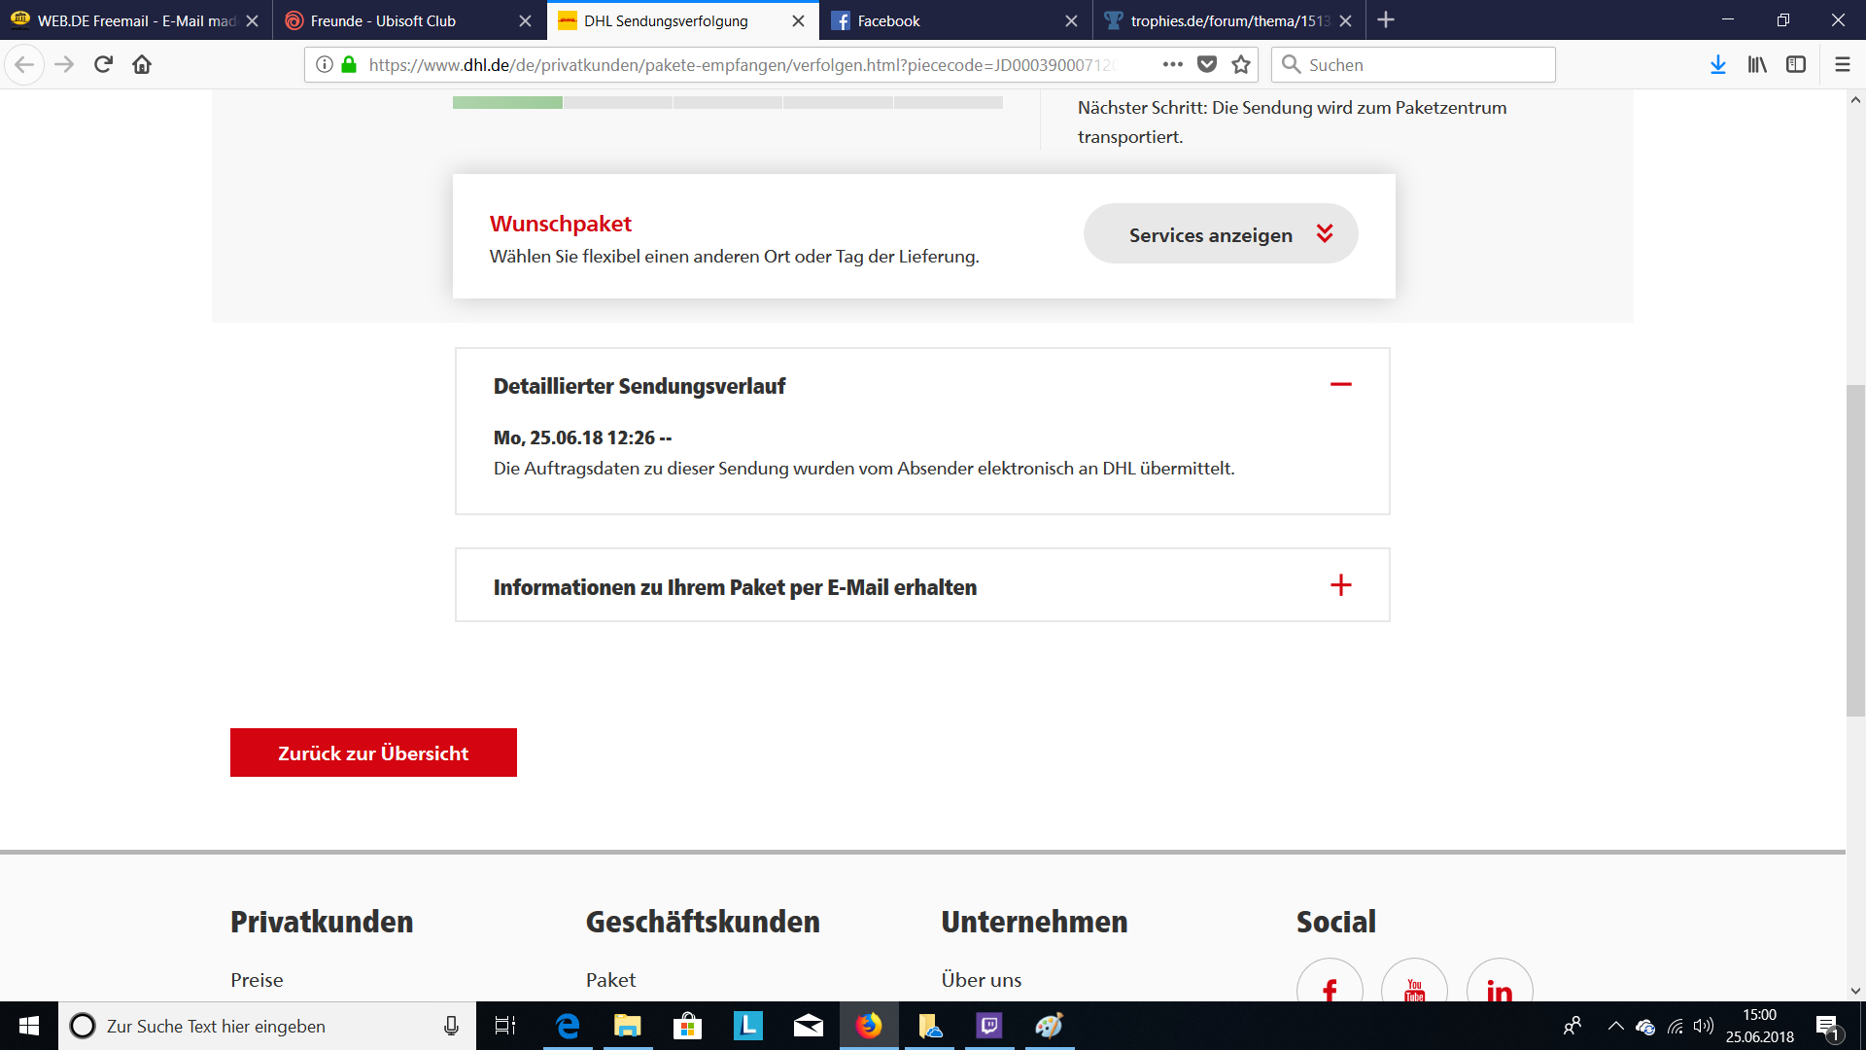The height and width of the screenshot is (1050, 1866).
Task: Open the Library bookshelf icon
Action: 1757,64
